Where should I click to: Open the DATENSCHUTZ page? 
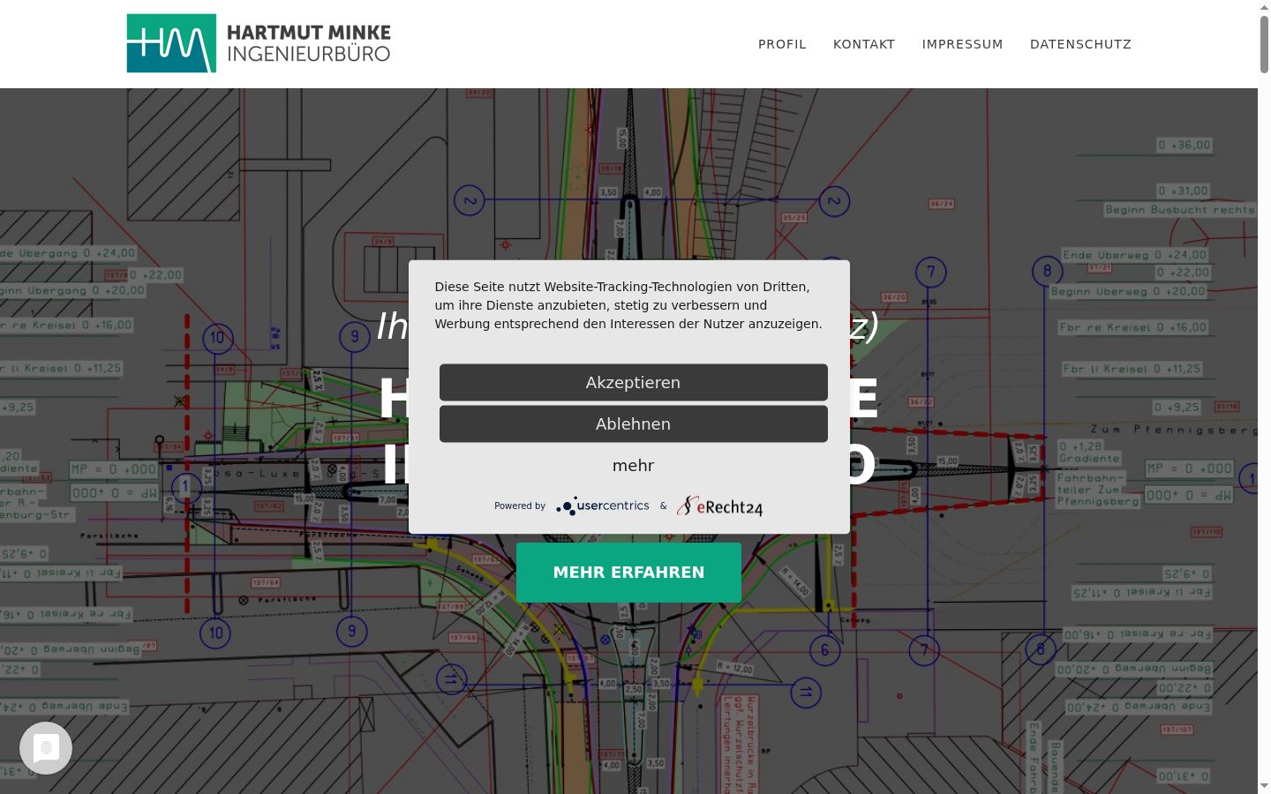click(1080, 44)
